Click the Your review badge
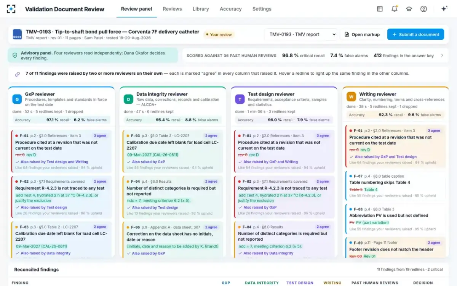 click(x=219, y=34)
